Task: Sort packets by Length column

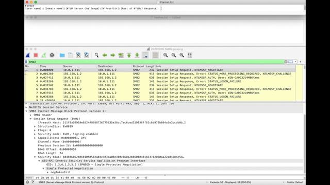Action: 150,66
